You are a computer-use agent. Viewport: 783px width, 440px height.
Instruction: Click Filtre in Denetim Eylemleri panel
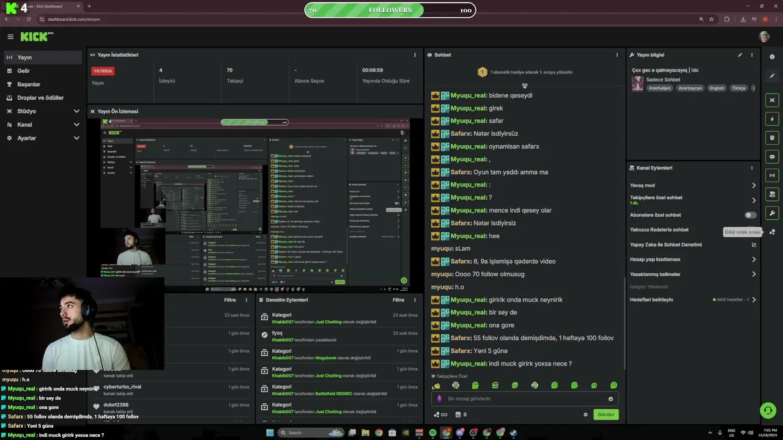tap(398, 300)
